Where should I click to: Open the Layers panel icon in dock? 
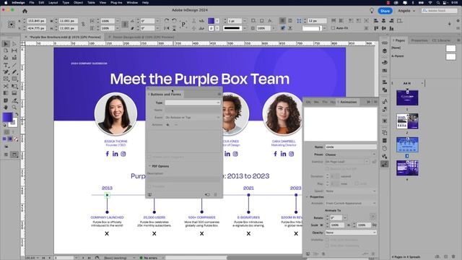(x=385, y=51)
